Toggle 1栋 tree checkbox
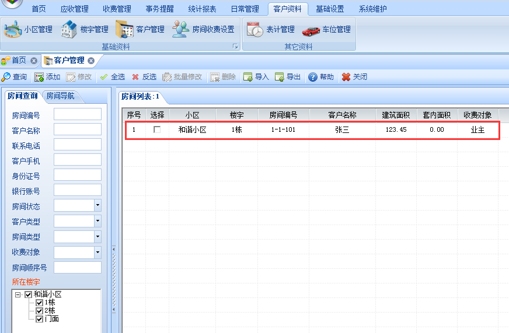 (x=39, y=303)
